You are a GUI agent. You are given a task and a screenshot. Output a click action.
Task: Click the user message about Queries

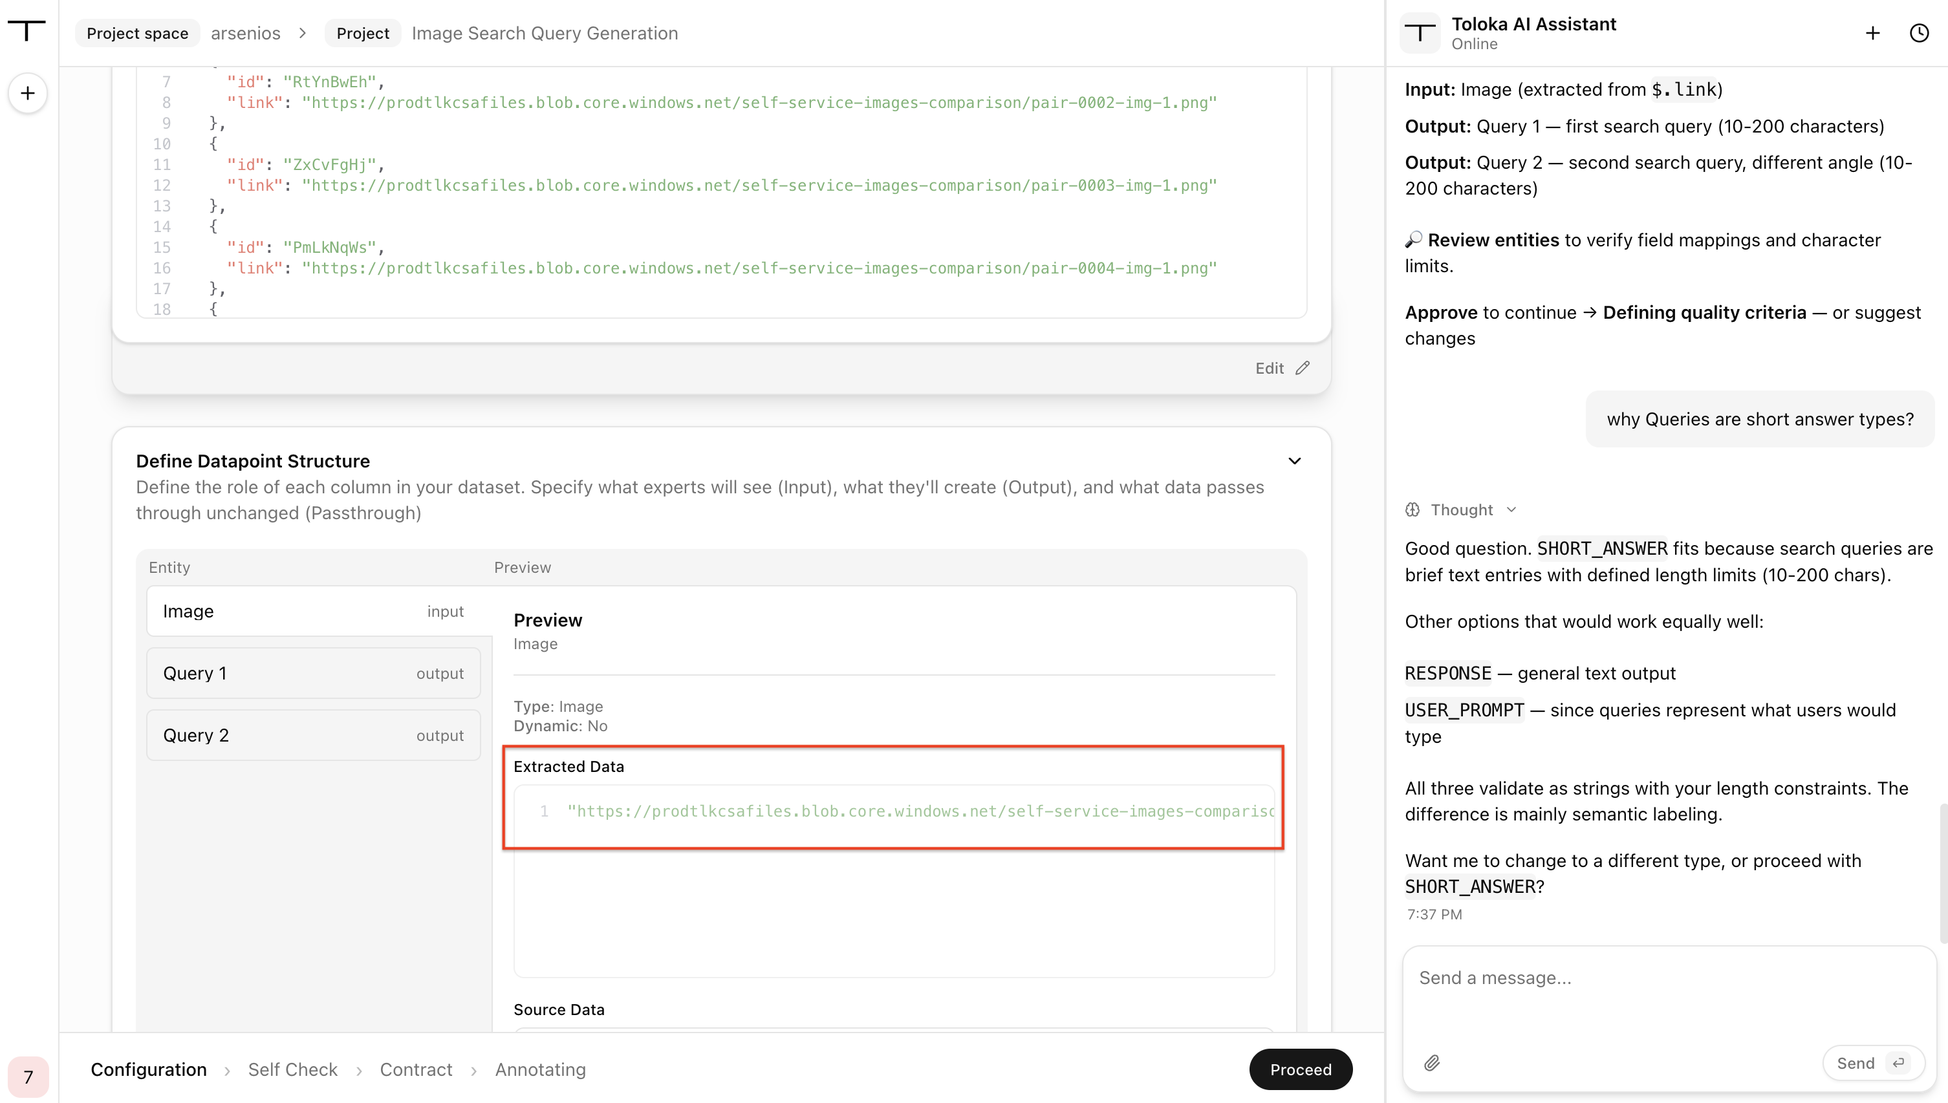point(1759,420)
